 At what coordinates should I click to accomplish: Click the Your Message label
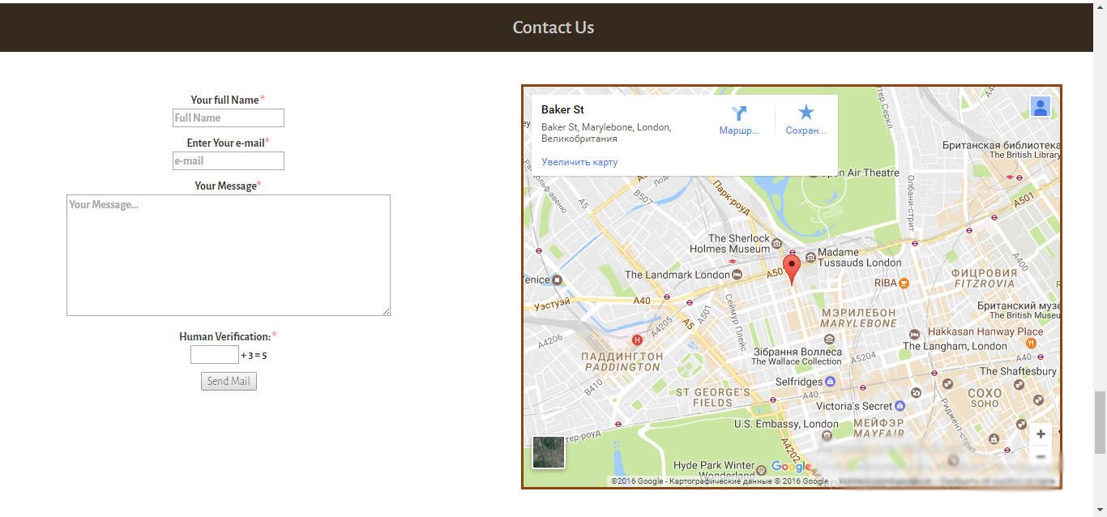pos(226,186)
